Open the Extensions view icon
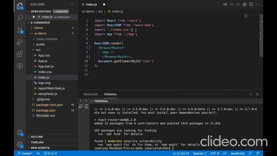The height and width of the screenshot is (156, 277). 20,54
